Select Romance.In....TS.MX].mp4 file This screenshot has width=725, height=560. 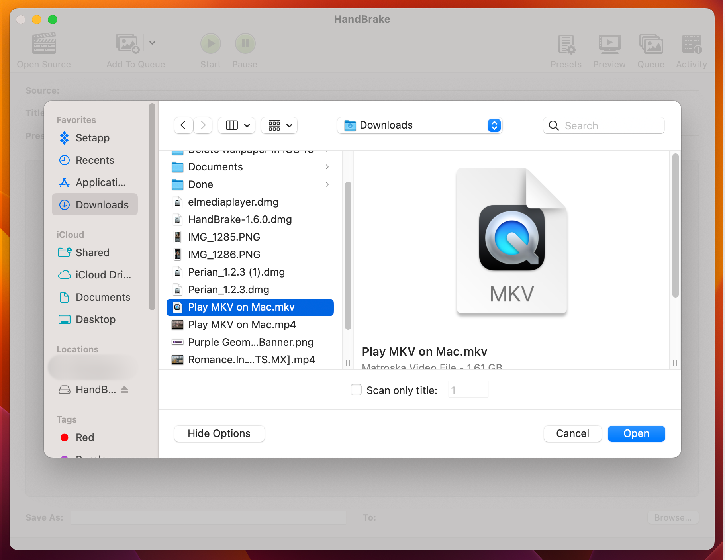tap(250, 360)
